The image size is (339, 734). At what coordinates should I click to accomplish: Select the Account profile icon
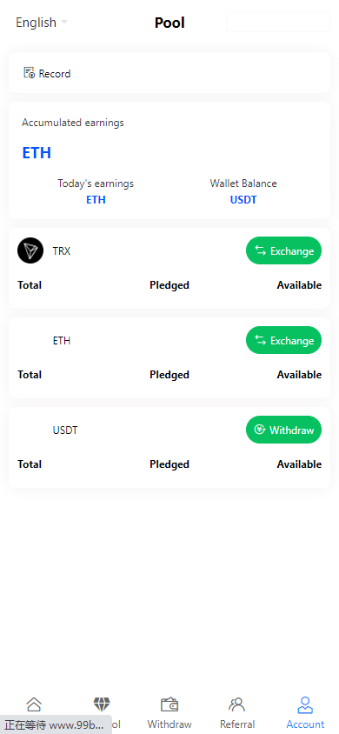[305, 704]
